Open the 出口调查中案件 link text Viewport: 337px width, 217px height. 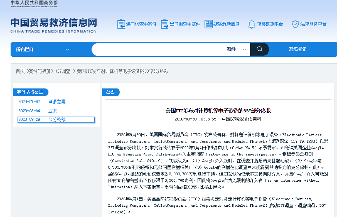(x=185, y=24)
